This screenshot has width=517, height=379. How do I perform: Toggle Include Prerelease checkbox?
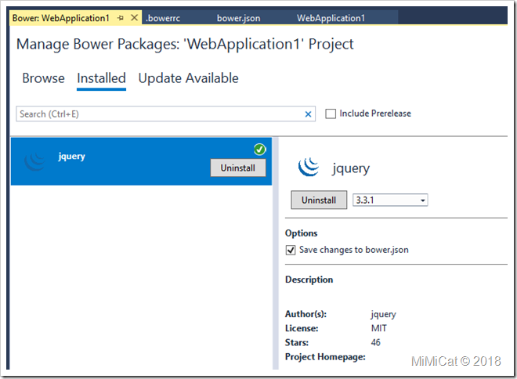tap(331, 114)
